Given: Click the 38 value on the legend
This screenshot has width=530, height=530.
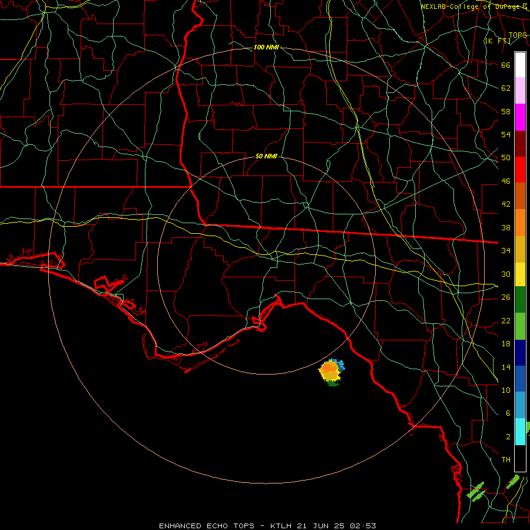Looking at the screenshot, I should [x=506, y=227].
